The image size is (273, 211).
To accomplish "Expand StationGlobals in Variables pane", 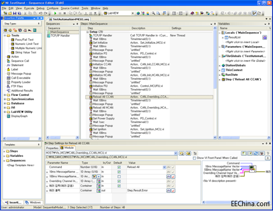I will (x=220, y=65).
